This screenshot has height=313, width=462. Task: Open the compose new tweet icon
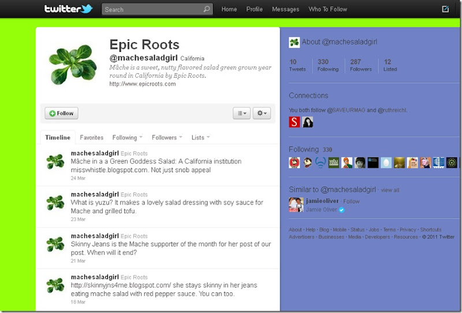coord(445,9)
